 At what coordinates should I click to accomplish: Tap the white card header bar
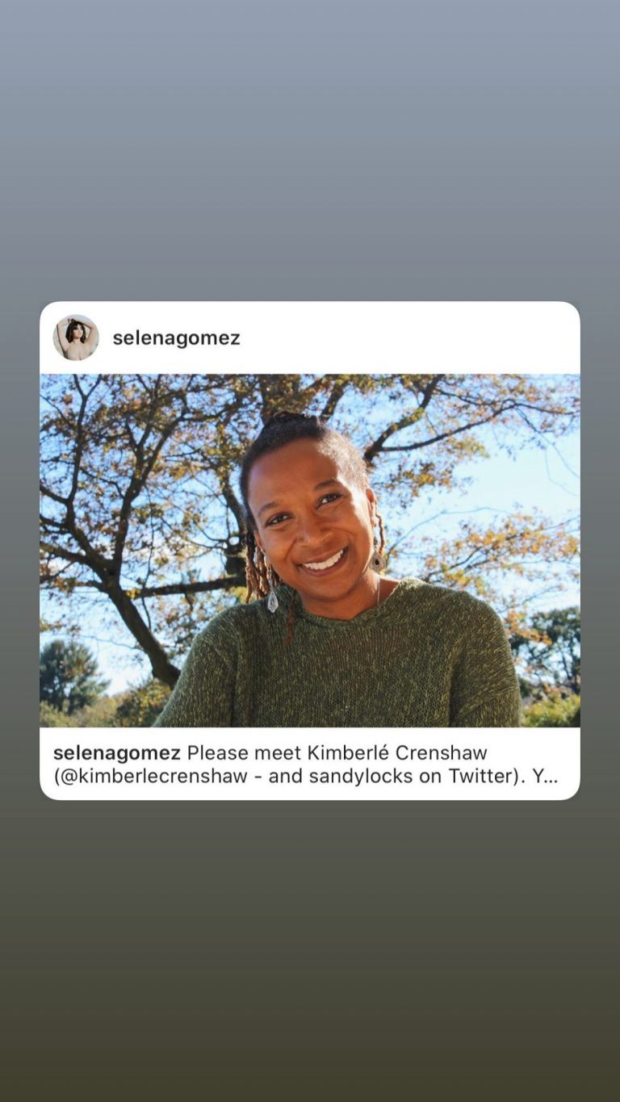click(x=310, y=337)
